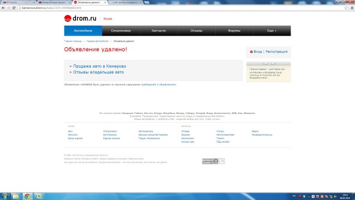
Task: Switch to the second browser tab
Action: (54, 2)
